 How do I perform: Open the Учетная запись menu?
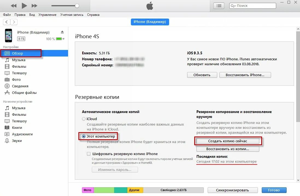pyautogui.click(x=72, y=15)
